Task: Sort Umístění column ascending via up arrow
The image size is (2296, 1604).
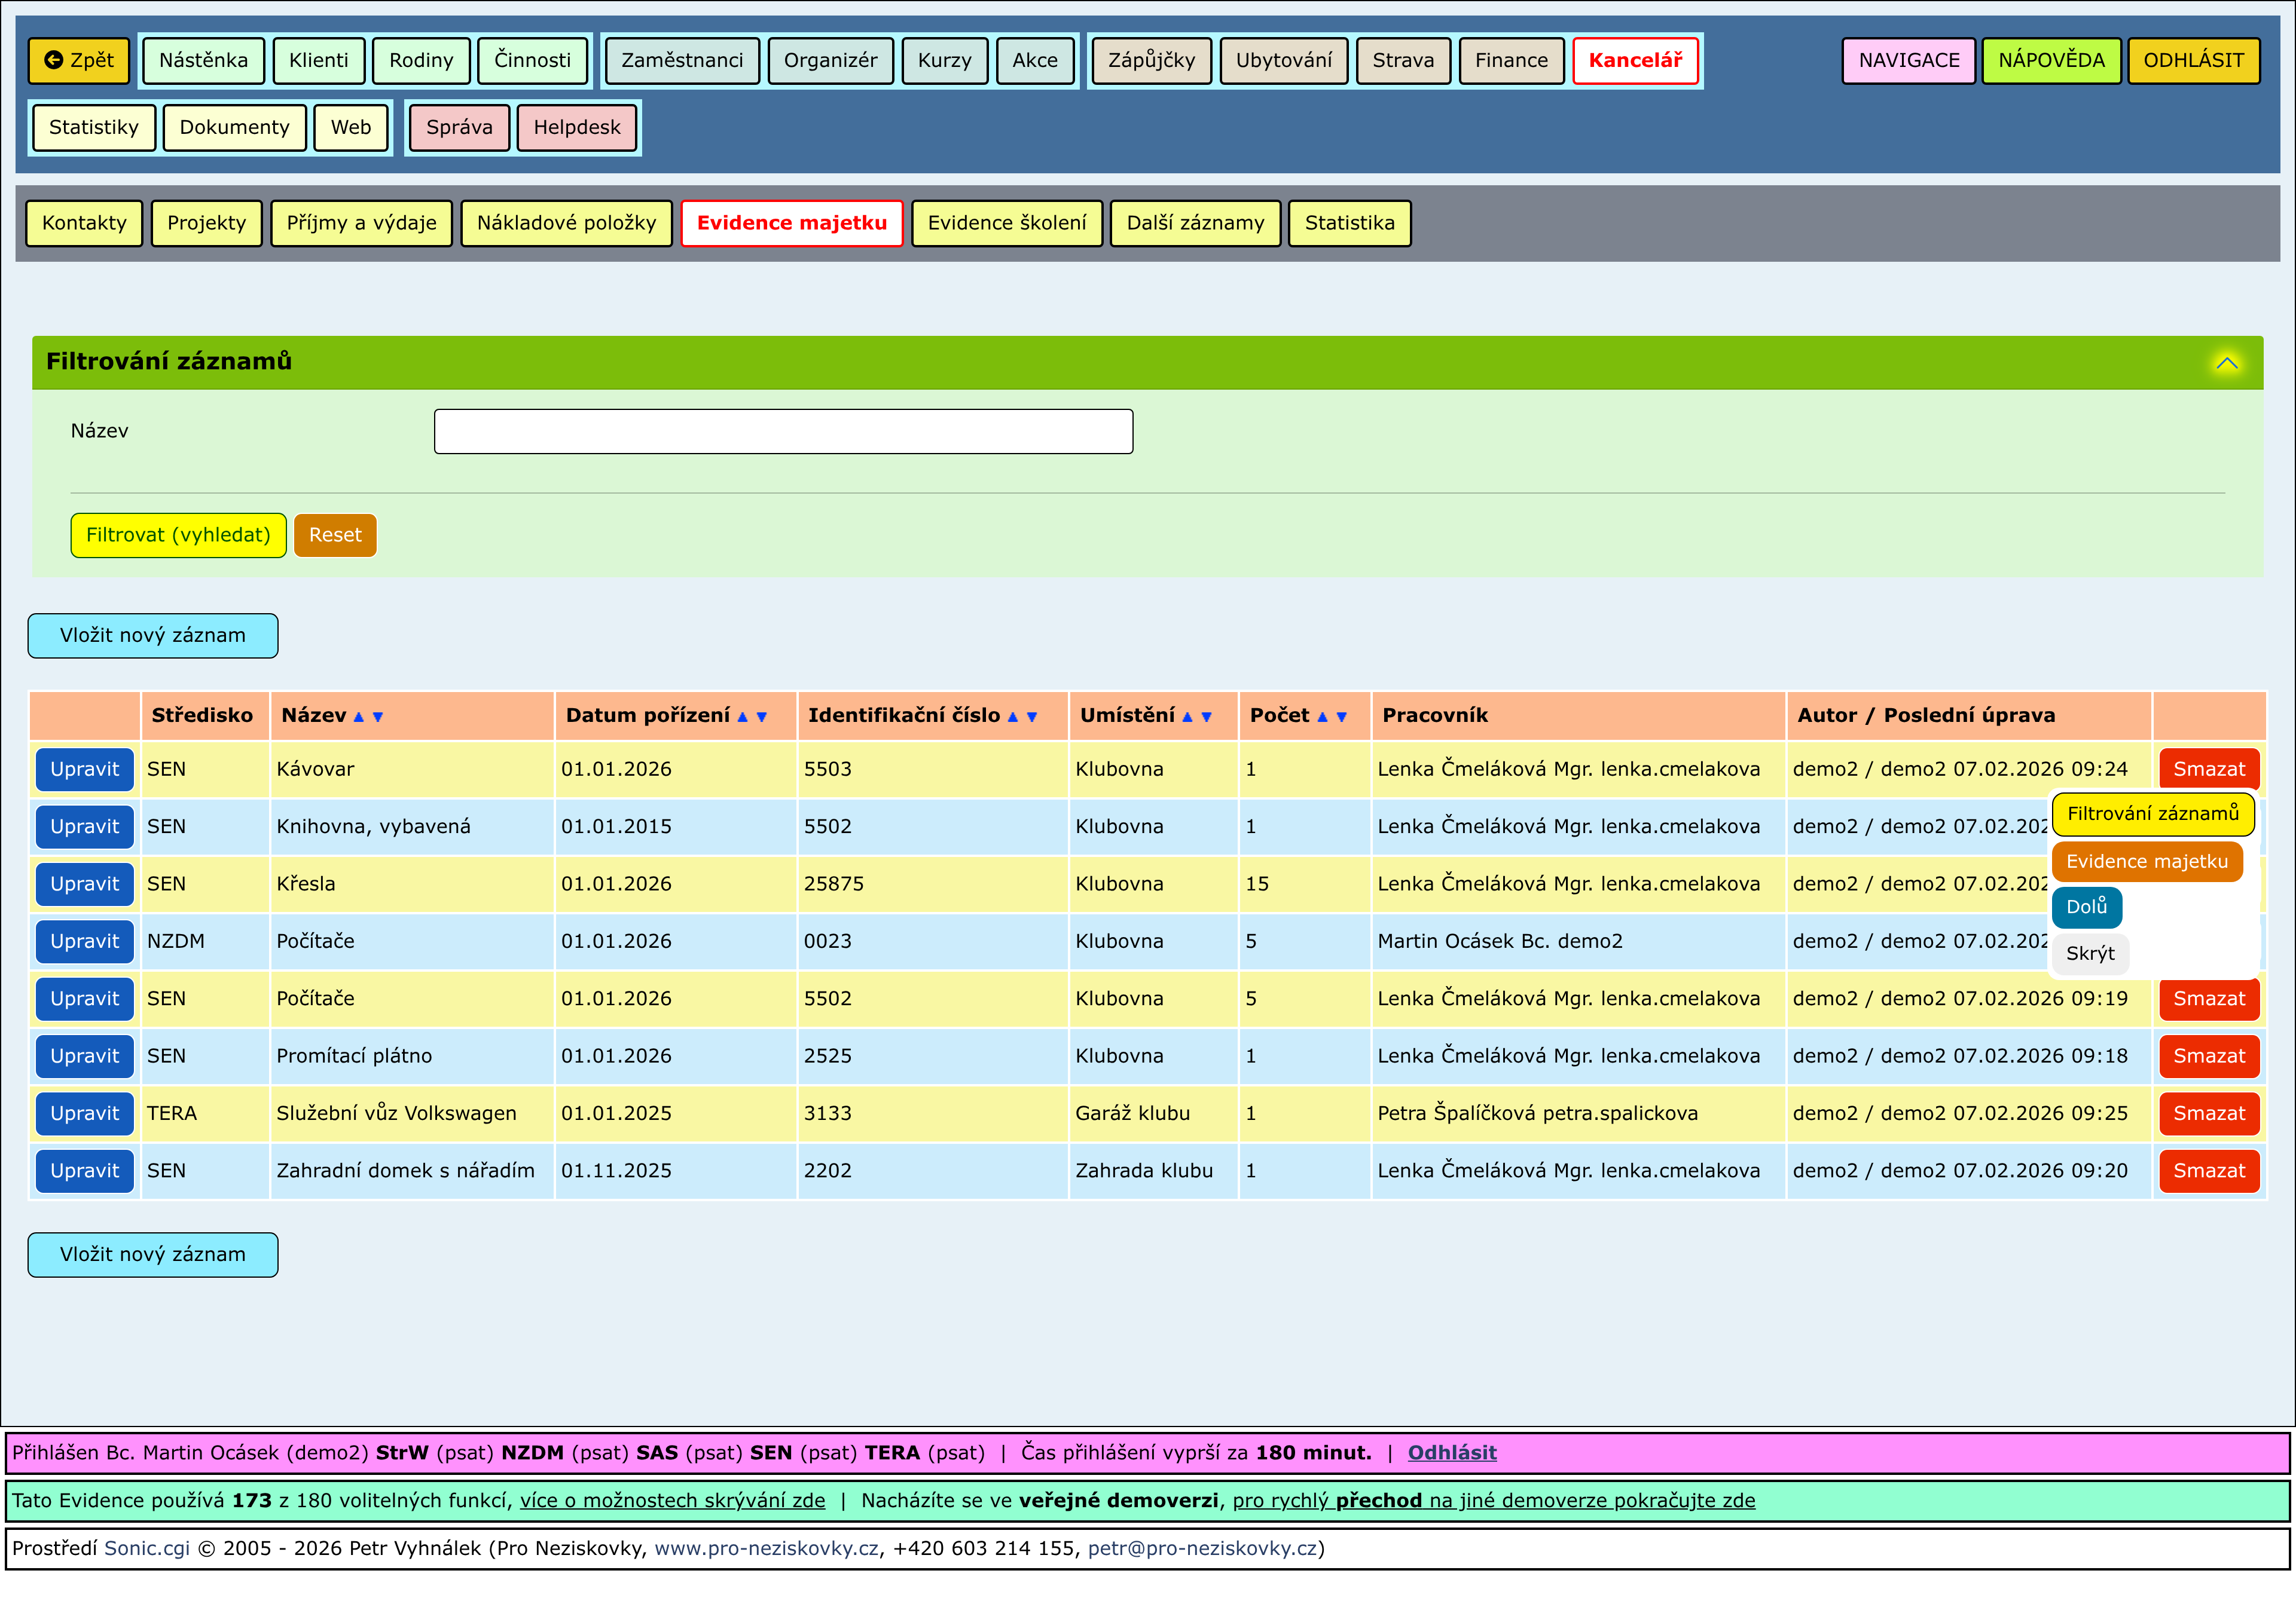Action: click(x=1187, y=717)
